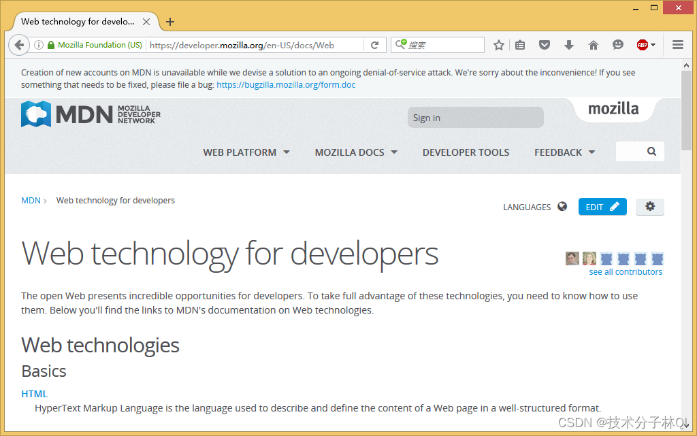This screenshot has height=436, width=697.
Task: Open the MOZILLA DOCS menu
Action: pyautogui.click(x=349, y=152)
